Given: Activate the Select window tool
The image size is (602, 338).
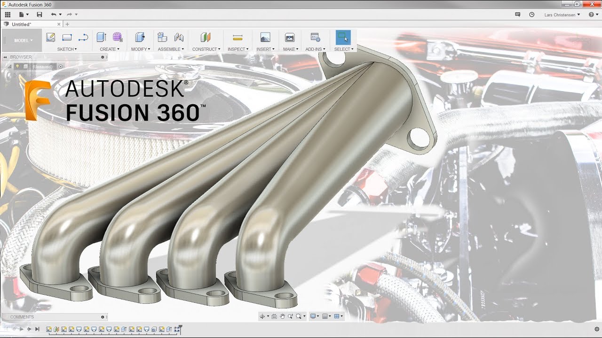Looking at the screenshot, I should pos(343,38).
